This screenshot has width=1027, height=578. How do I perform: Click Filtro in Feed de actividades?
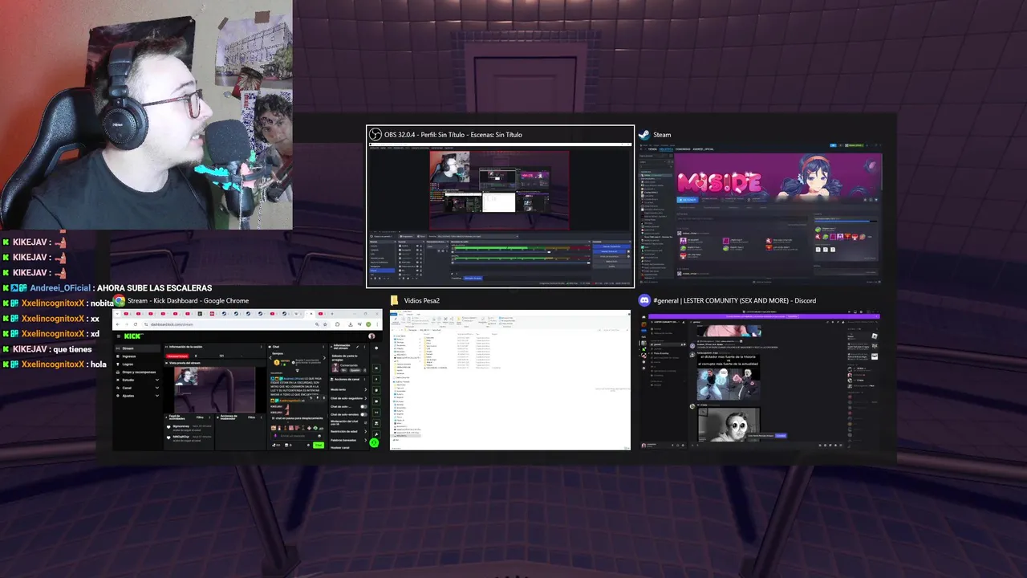point(200,417)
